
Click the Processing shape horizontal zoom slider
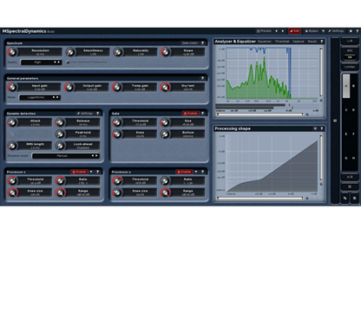(259, 199)
